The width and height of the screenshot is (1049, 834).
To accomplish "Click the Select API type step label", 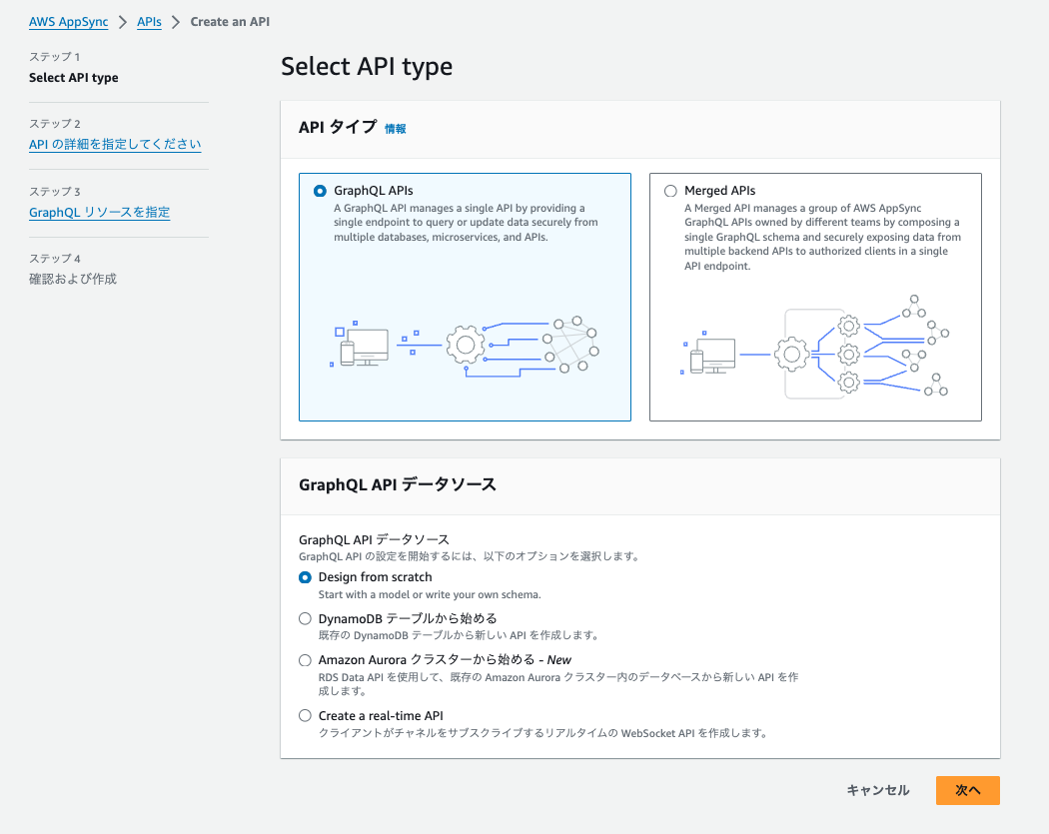I will [75, 77].
